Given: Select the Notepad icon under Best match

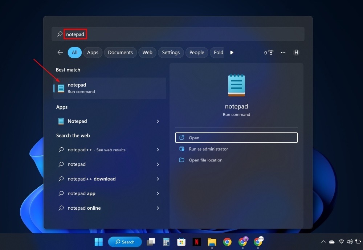Looking at the screenshot, I should tap(61, 88).
